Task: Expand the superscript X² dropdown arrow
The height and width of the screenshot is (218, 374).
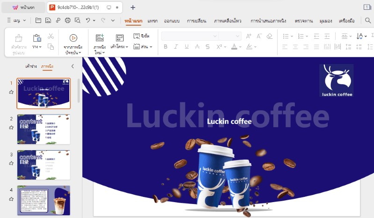Action: 225,47
